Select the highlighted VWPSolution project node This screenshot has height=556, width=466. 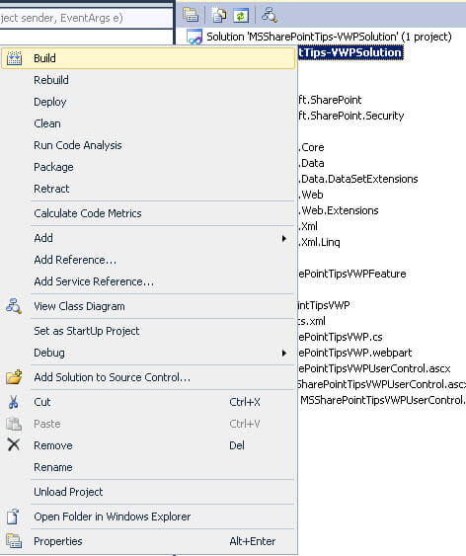pos(350,52)
